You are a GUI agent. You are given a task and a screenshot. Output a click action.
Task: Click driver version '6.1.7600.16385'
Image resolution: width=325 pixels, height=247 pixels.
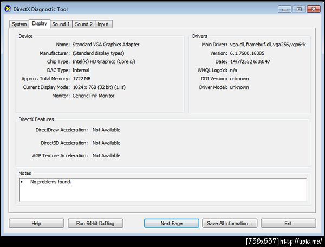pyautogui.click(x=247, y=53)
